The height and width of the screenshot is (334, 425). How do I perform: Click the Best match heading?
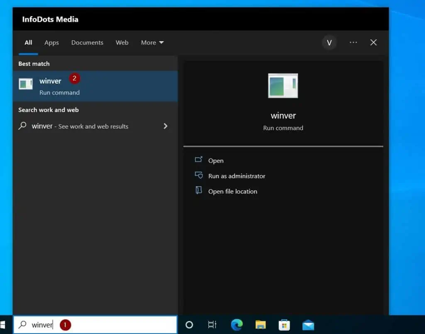[x=34, y=64]
